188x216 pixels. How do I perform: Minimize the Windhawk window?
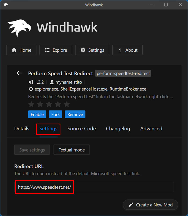(151, 5)
